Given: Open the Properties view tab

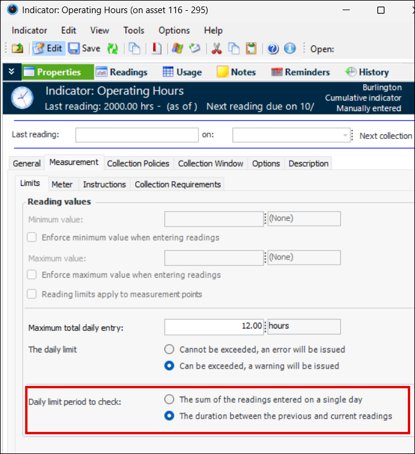Looking at the screenshot, I should coord(57,72).
